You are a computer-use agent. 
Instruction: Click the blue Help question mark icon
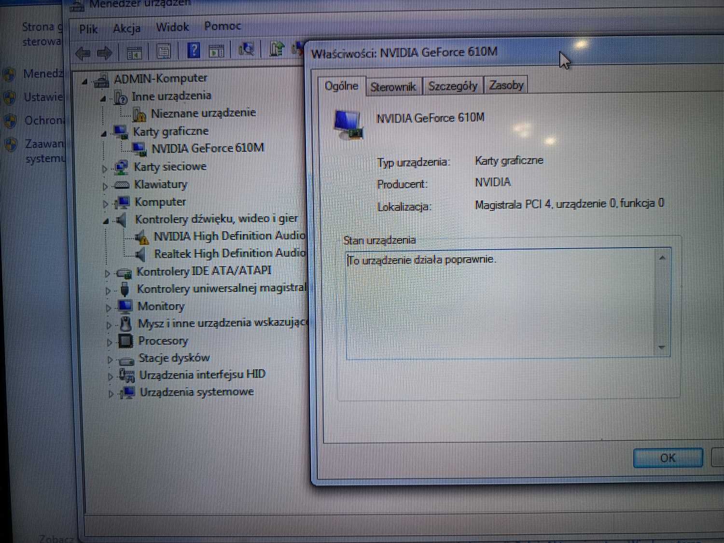click(194, 50)
